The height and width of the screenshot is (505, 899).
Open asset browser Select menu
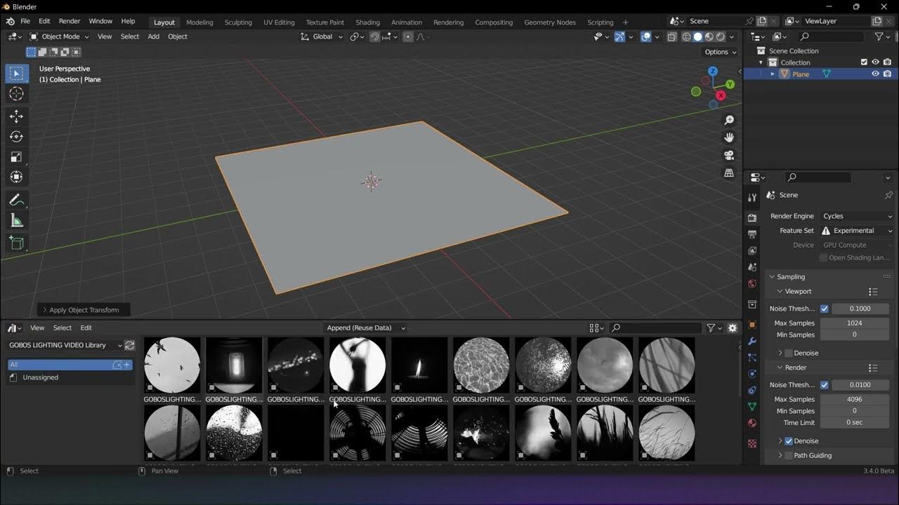click(x=63, y=328)
